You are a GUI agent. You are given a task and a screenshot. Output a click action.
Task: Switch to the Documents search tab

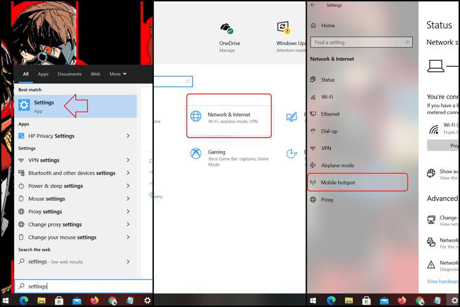[69, 74]
